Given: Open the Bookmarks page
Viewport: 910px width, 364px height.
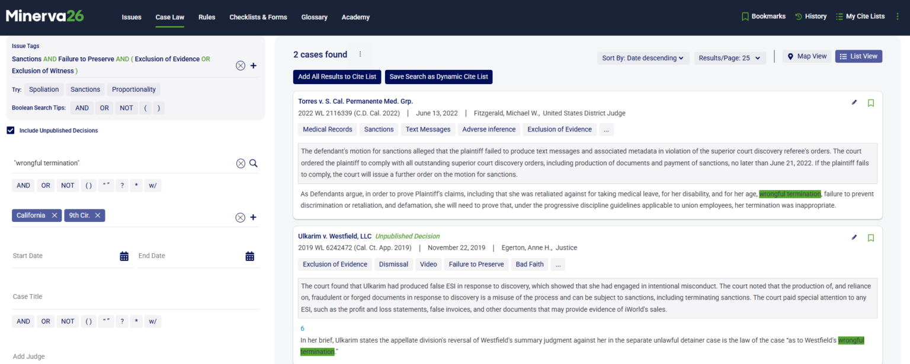Looking at the screenshot, I should 764,17.
